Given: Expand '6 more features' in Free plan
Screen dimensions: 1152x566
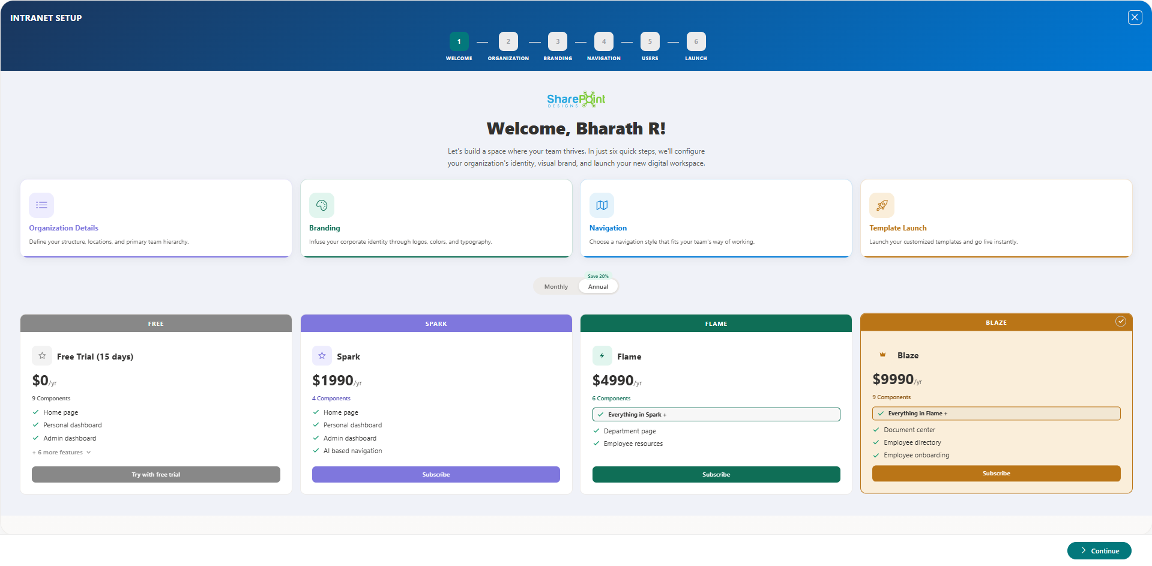Looking at the screenshot, I should (x=62, y=453).
